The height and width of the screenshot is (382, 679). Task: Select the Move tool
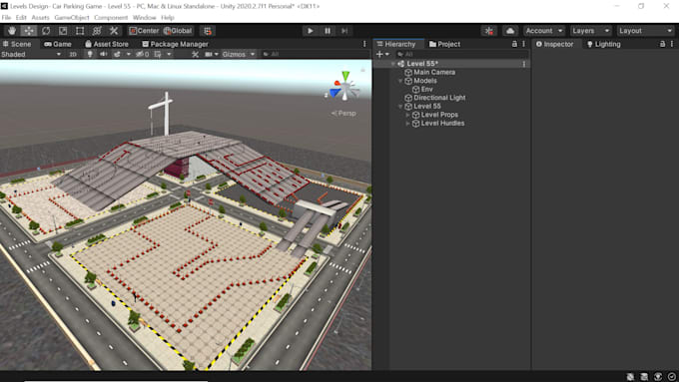click(x=29, y=31)
